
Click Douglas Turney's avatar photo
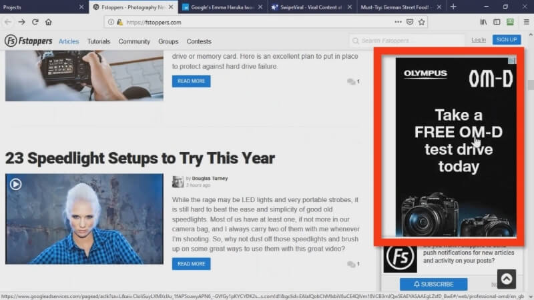(x=178, y=181)
